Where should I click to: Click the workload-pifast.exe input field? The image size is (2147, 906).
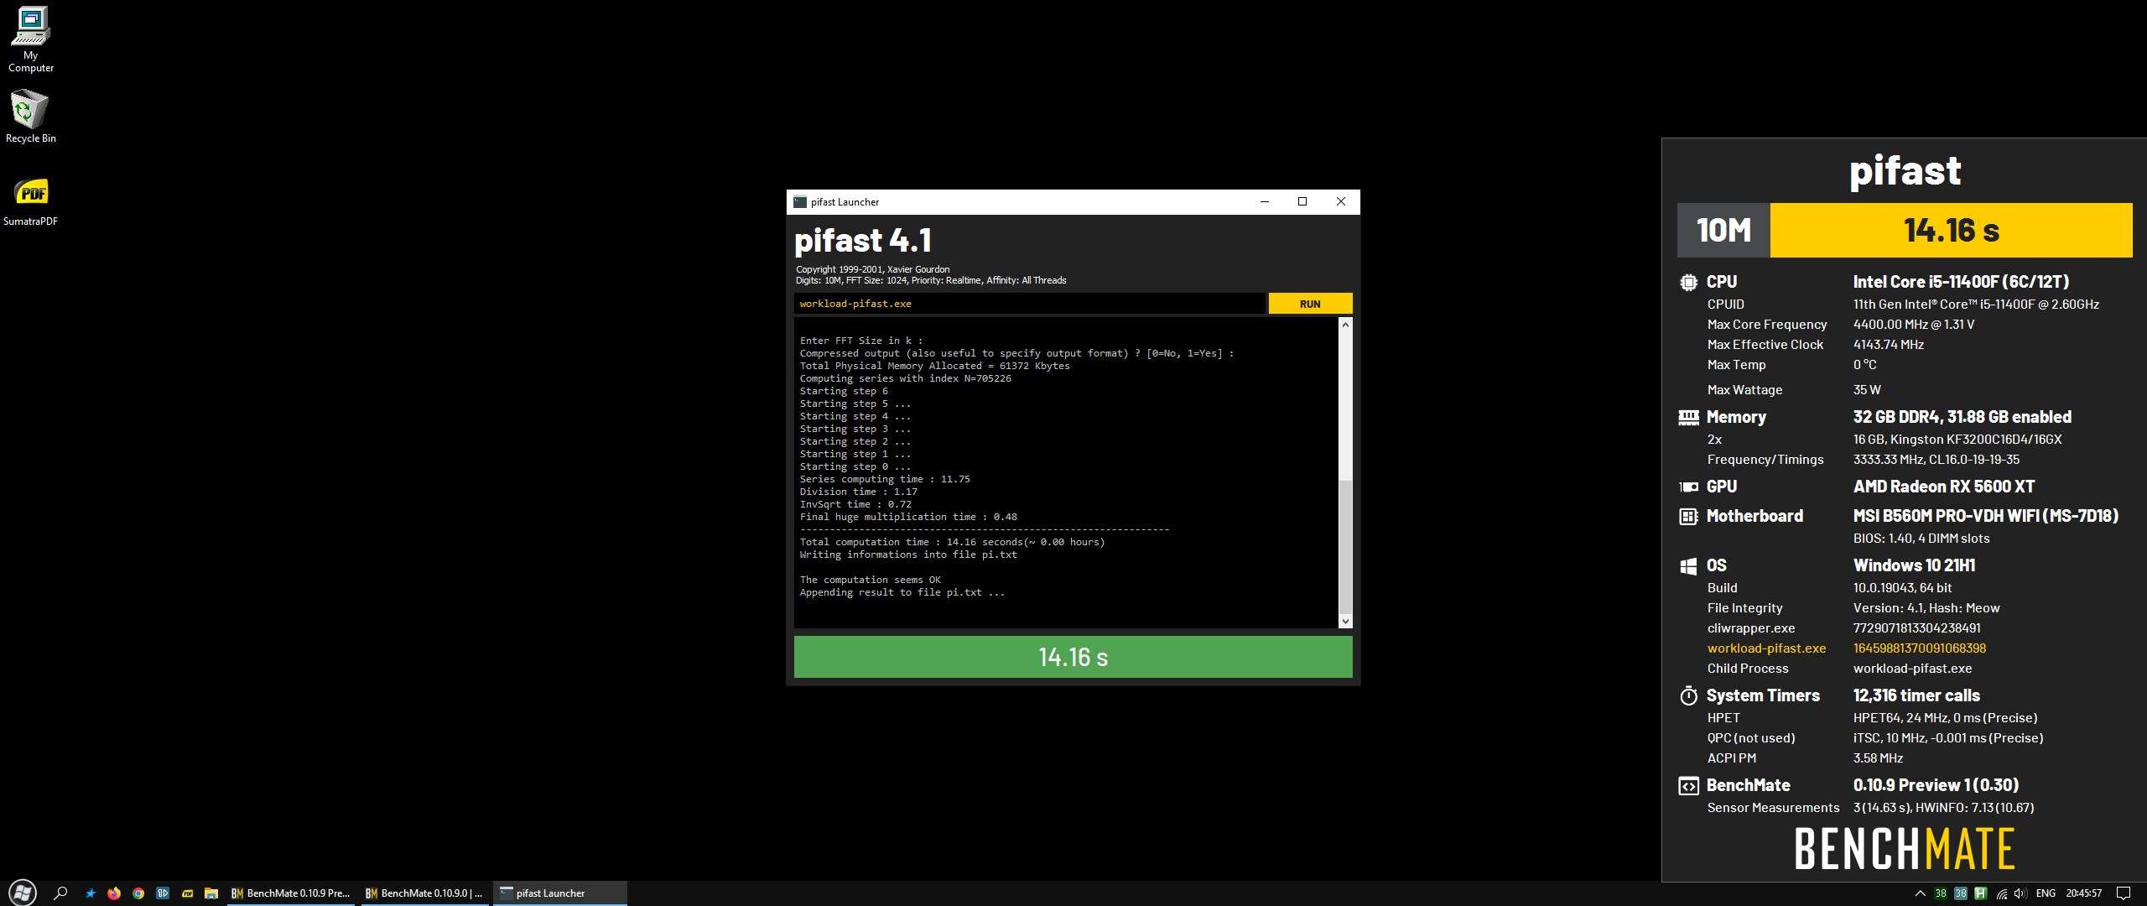point(1029,304)
